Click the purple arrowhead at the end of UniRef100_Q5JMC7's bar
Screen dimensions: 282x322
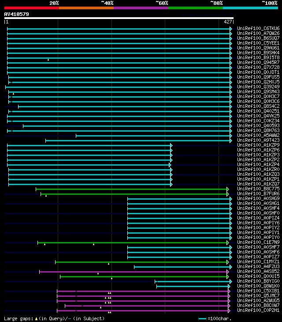tap(229, 296)
